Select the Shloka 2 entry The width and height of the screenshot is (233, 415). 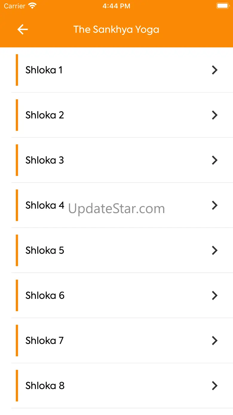coord(122,115)
